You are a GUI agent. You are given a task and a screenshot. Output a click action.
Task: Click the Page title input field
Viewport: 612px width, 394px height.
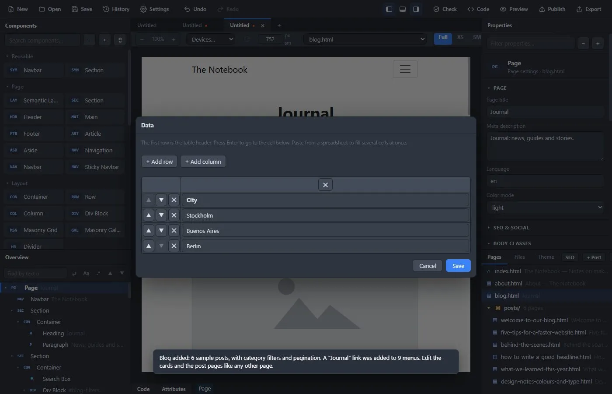tap(545, 112)
